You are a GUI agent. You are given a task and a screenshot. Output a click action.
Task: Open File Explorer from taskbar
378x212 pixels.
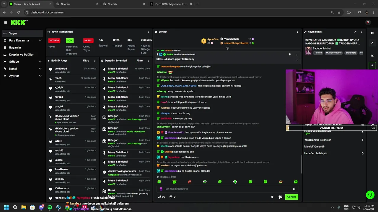(x=24, y=207)
